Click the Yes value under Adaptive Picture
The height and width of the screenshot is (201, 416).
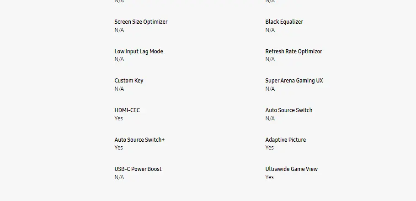269,148
